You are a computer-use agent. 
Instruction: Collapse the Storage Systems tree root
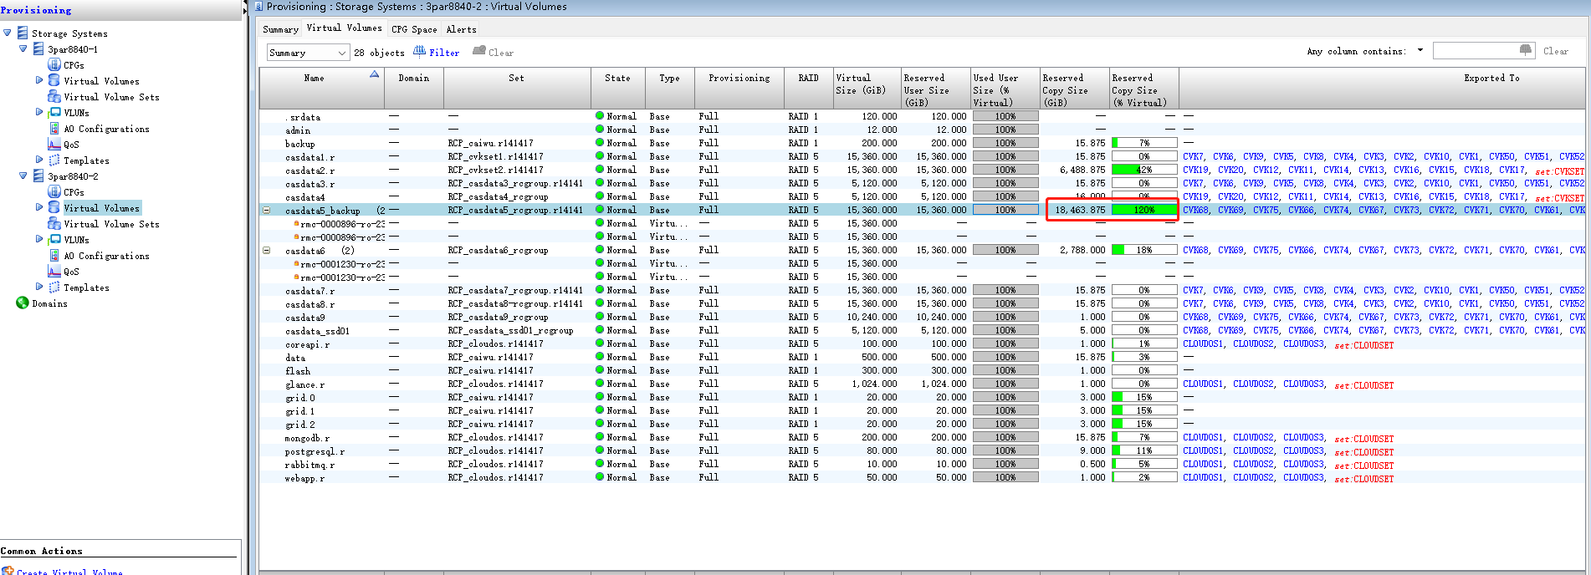point(8,33)
